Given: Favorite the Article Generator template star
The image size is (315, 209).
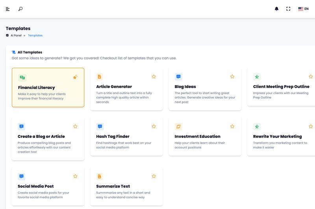Looking at the screenshot, I should point(154,77).
